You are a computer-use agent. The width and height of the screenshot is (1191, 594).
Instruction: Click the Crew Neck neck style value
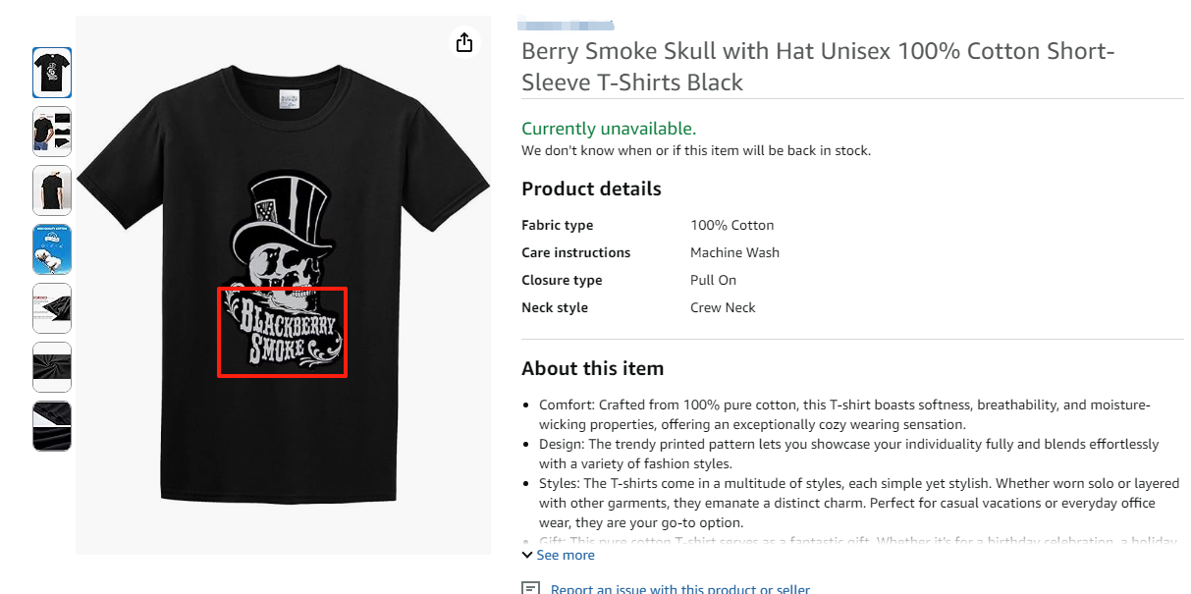point(723,307)
